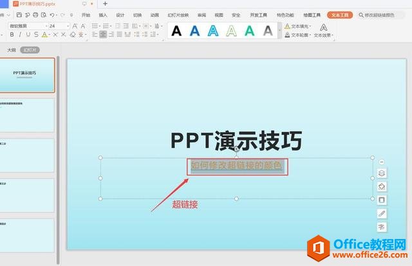Apply subscript formatting
The image size is (412, 266).
pos(63,34)
